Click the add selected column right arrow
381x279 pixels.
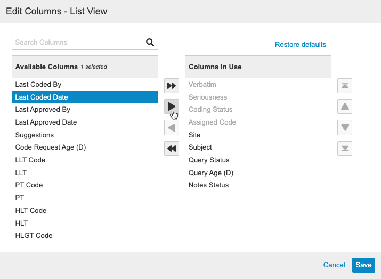point(172,106)
